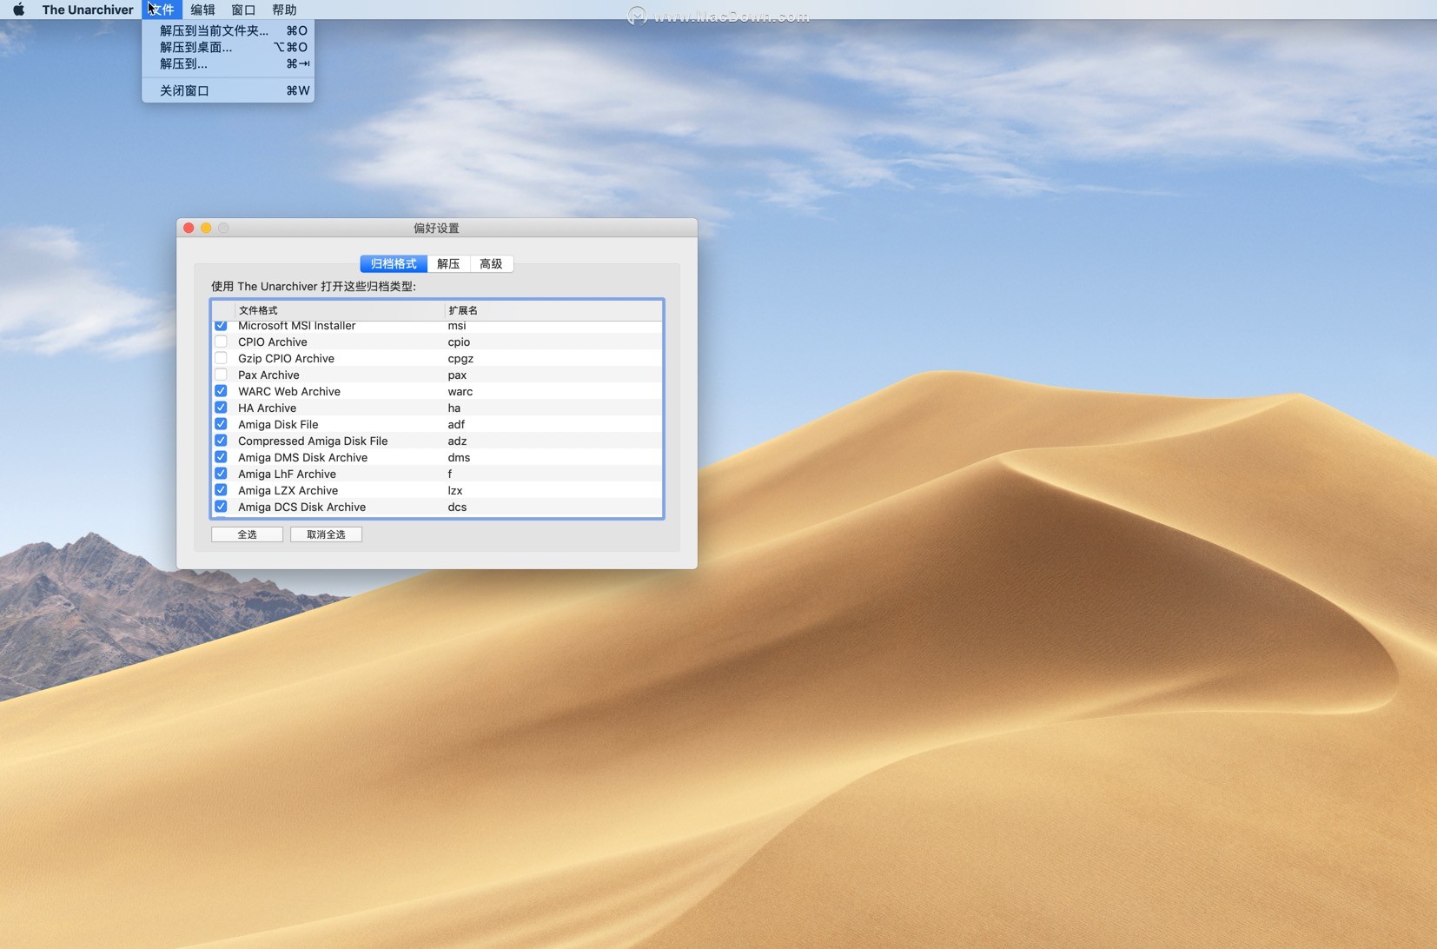This screenshot has width=1437, height=949.
Task: Switch to the 解压 tab
Action: pos(448,263)
